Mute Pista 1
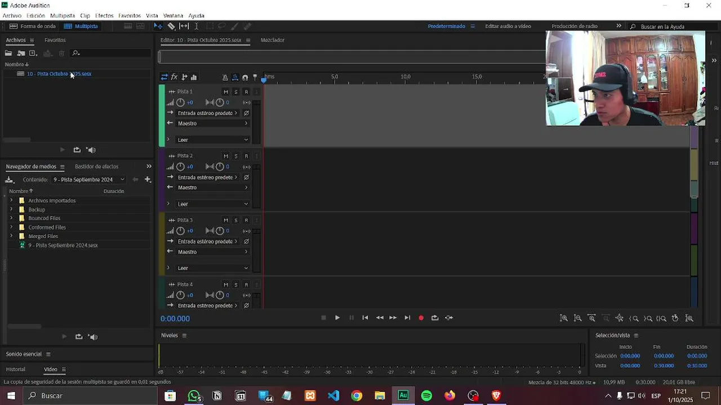Screen dimensions: 721x405 click(x=226, y=92)
